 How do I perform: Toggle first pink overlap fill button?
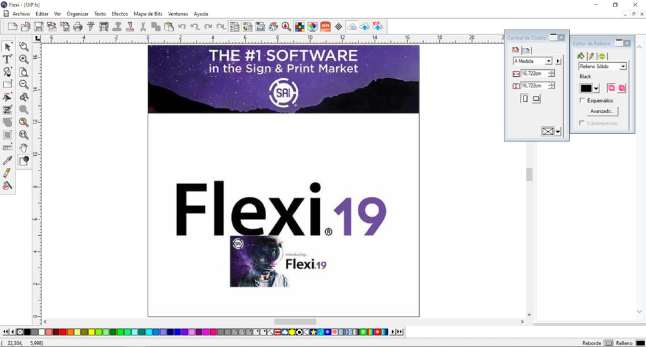point(611,88)
